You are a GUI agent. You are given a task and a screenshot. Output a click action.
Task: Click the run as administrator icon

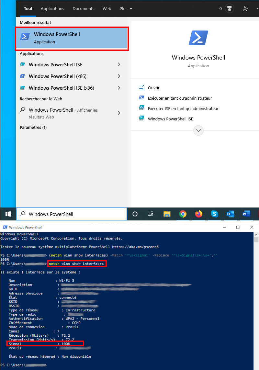(x=141, y=97)
